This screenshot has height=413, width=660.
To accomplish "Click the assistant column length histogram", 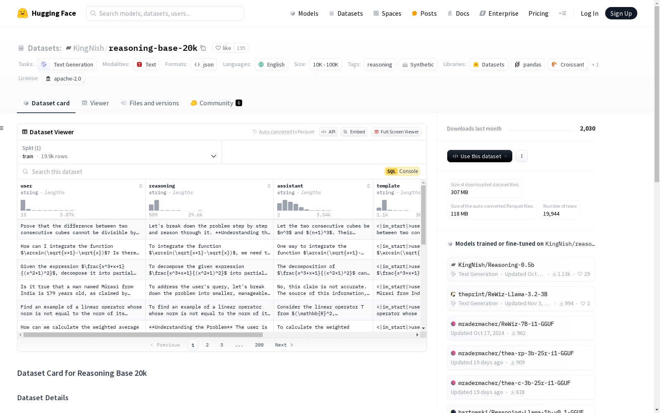I will [304, 205].
